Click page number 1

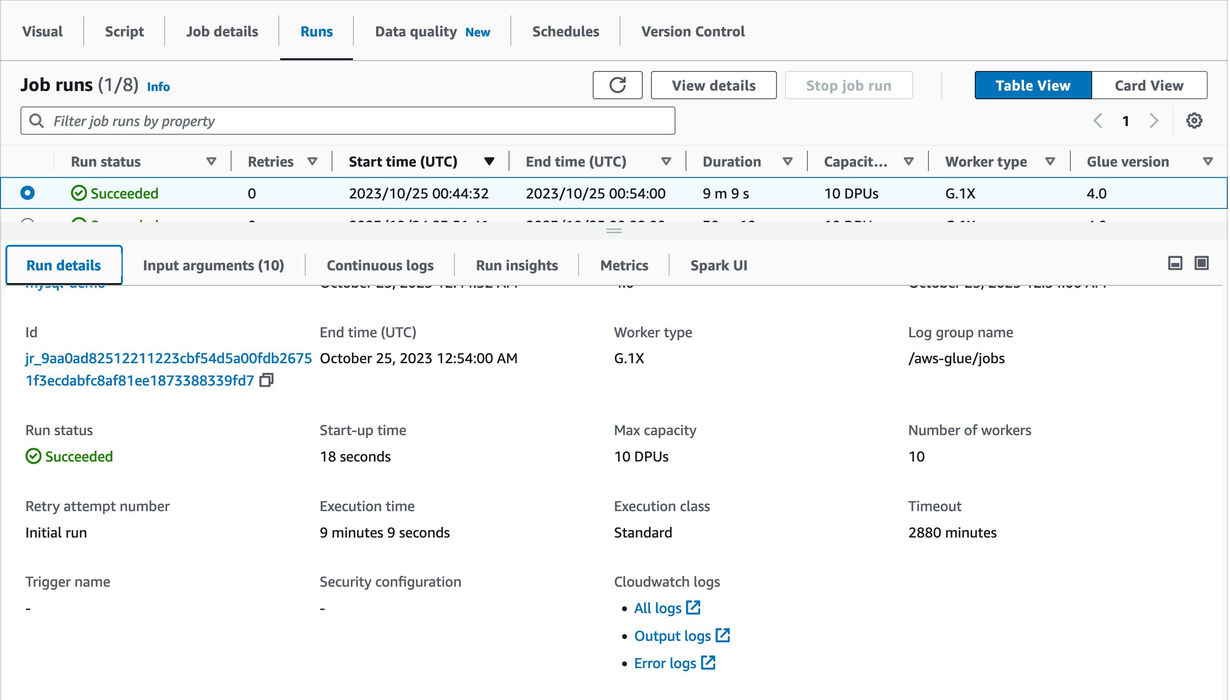pos(1125,121)
